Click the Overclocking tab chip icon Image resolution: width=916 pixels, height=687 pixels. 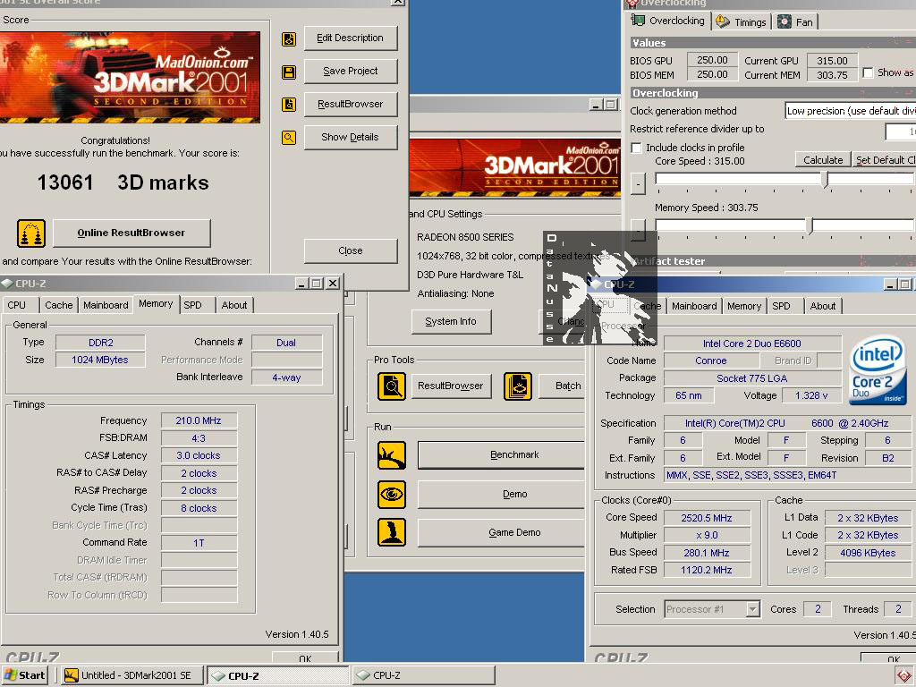[638, 21]
